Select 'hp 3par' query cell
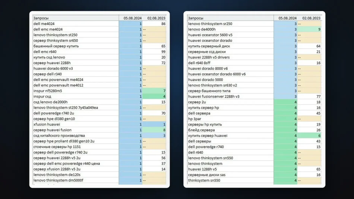This screenshot has height=199, width=354. pos(231,119)
